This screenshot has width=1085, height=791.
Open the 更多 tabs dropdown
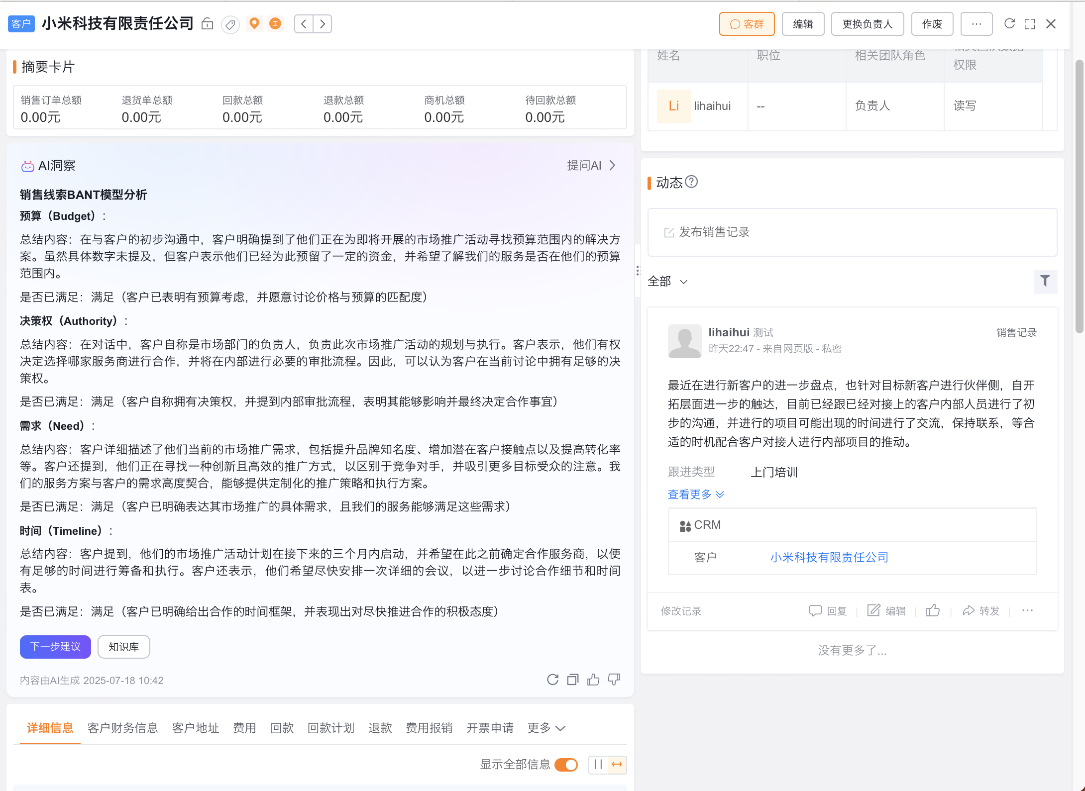546,728
